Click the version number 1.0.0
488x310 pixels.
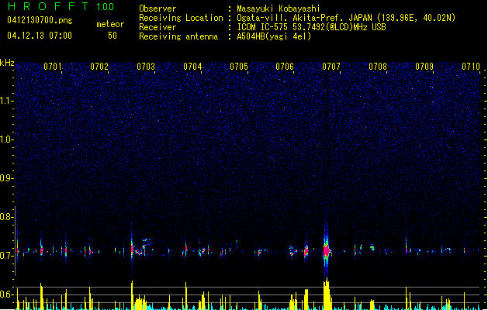tap(106, 7)
